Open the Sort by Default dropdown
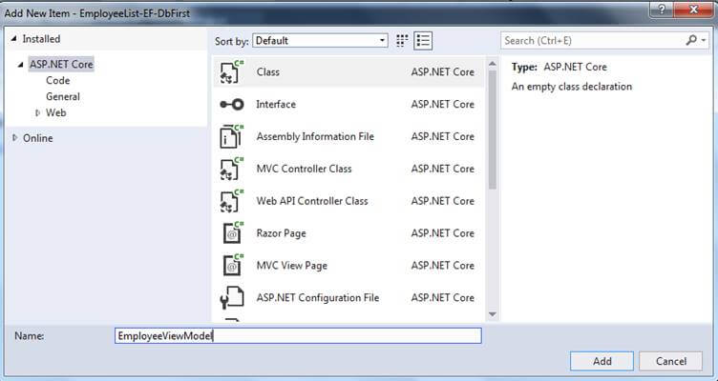Screen dimensions: 718x381 pyautogui.click(x=320, y=41)
